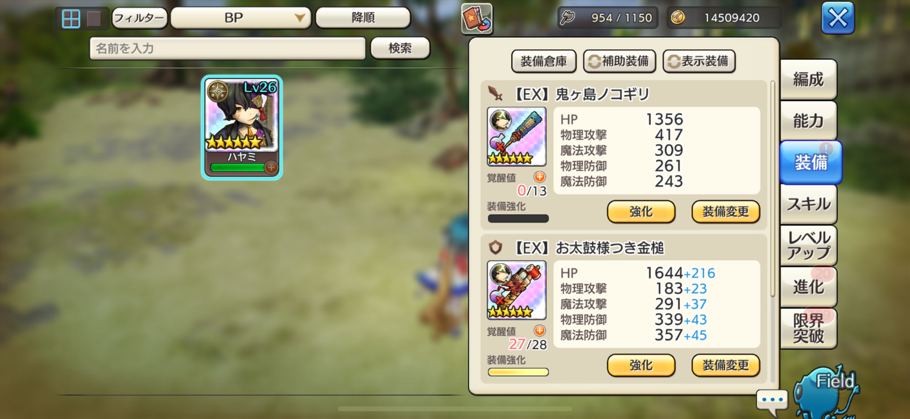Click 強化 for 鬼ヶ島ノコギリ
910x419 pixels.
pos(641,212)
